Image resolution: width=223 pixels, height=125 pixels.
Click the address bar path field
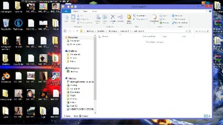click(x=133, y=31)
